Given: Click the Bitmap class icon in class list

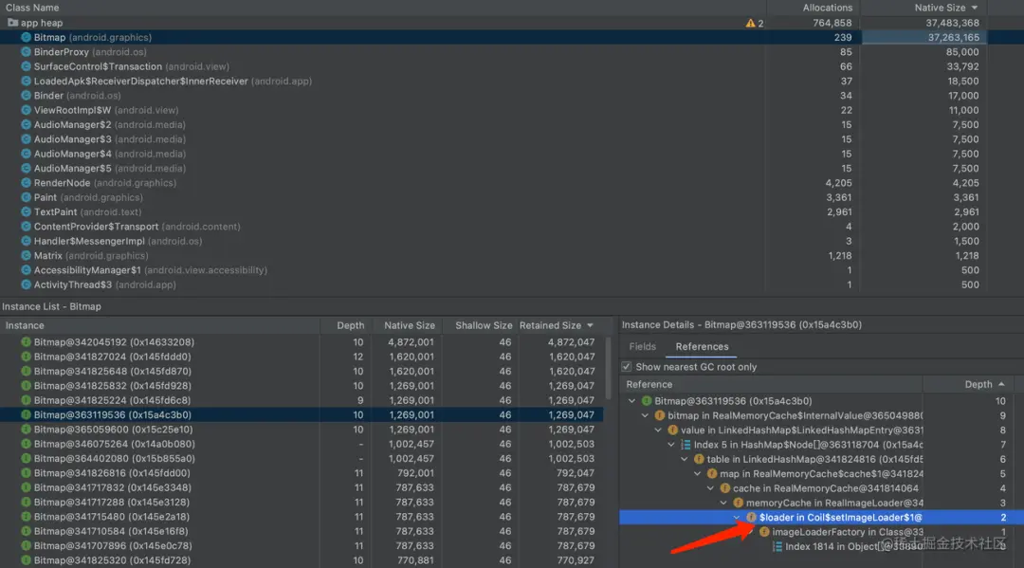Looking at the screenshot, I should point(27,38).
